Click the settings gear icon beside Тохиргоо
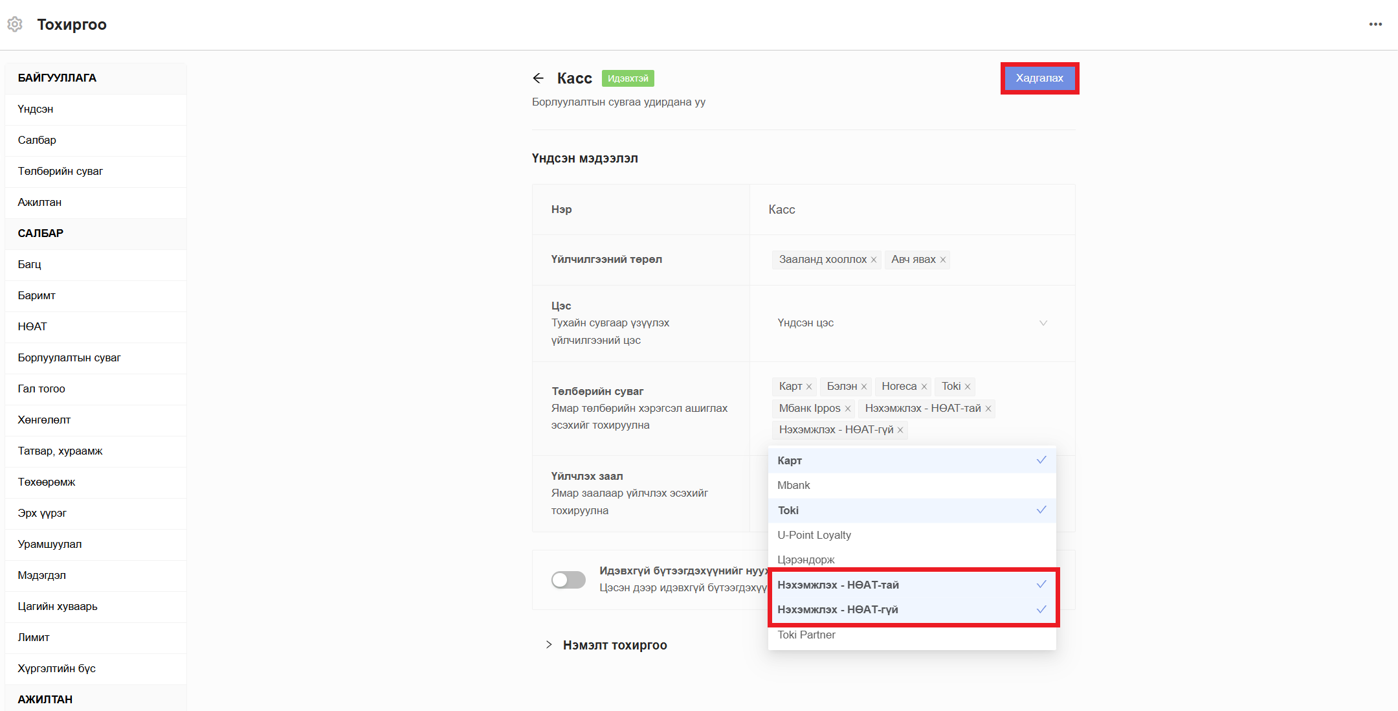 coord(15,25)
